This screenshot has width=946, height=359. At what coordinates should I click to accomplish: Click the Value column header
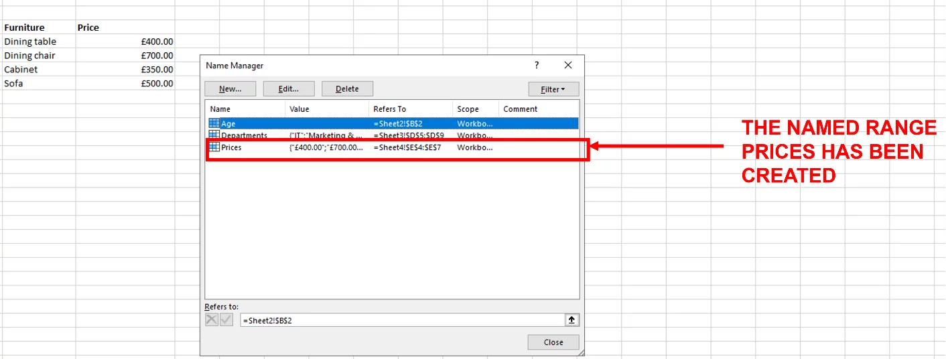click(x=327, y=109)
